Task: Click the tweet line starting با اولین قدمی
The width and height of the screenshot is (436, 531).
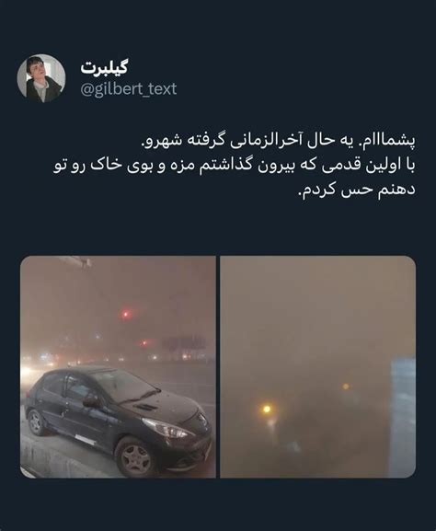Action: click(x=235, y=166)
